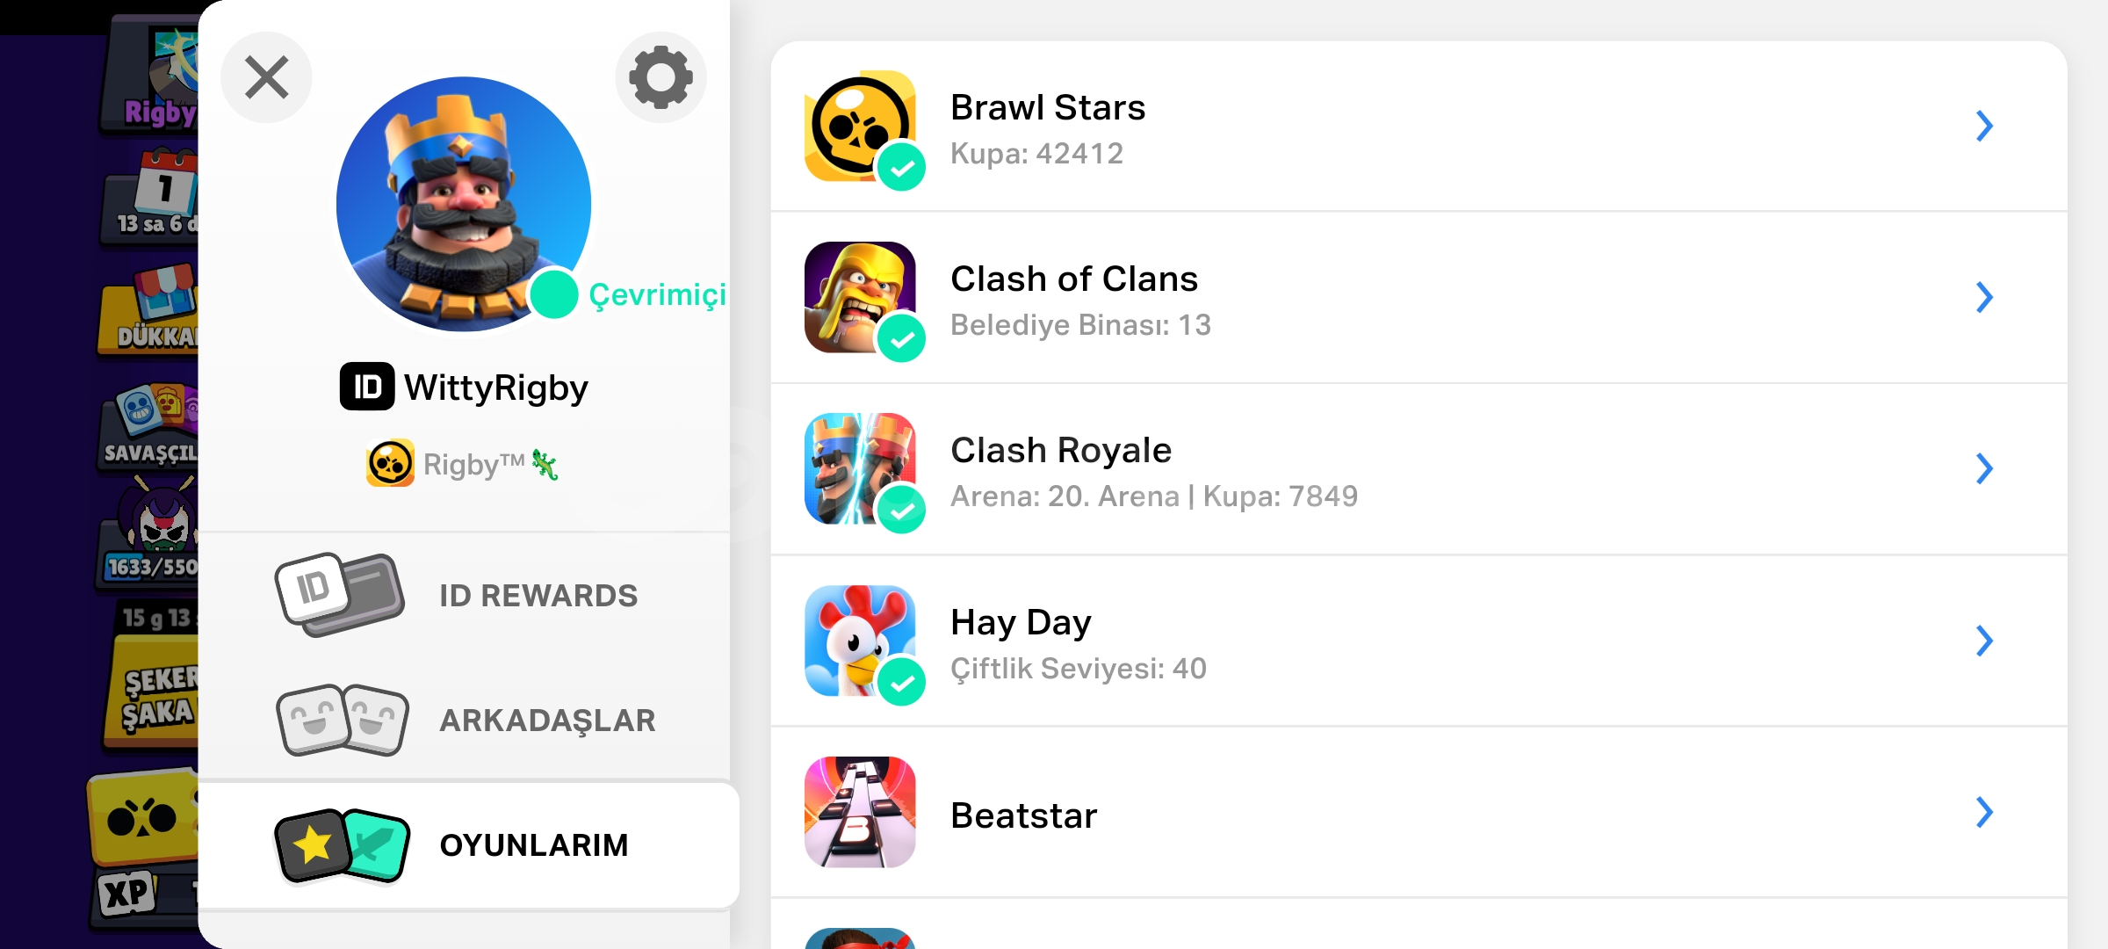The image size is (2108, 949).
Task: Click the green checkmark on Hay Day
Action: click(x=902, y=682)
